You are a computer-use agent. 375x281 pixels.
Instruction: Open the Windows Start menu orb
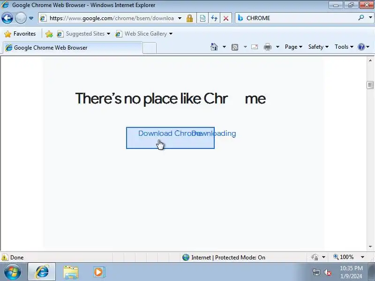tap(13, 272)
